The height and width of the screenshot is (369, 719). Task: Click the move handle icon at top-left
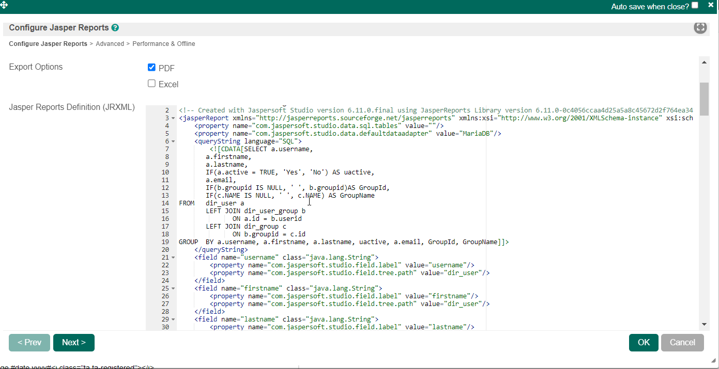(4, 4)
